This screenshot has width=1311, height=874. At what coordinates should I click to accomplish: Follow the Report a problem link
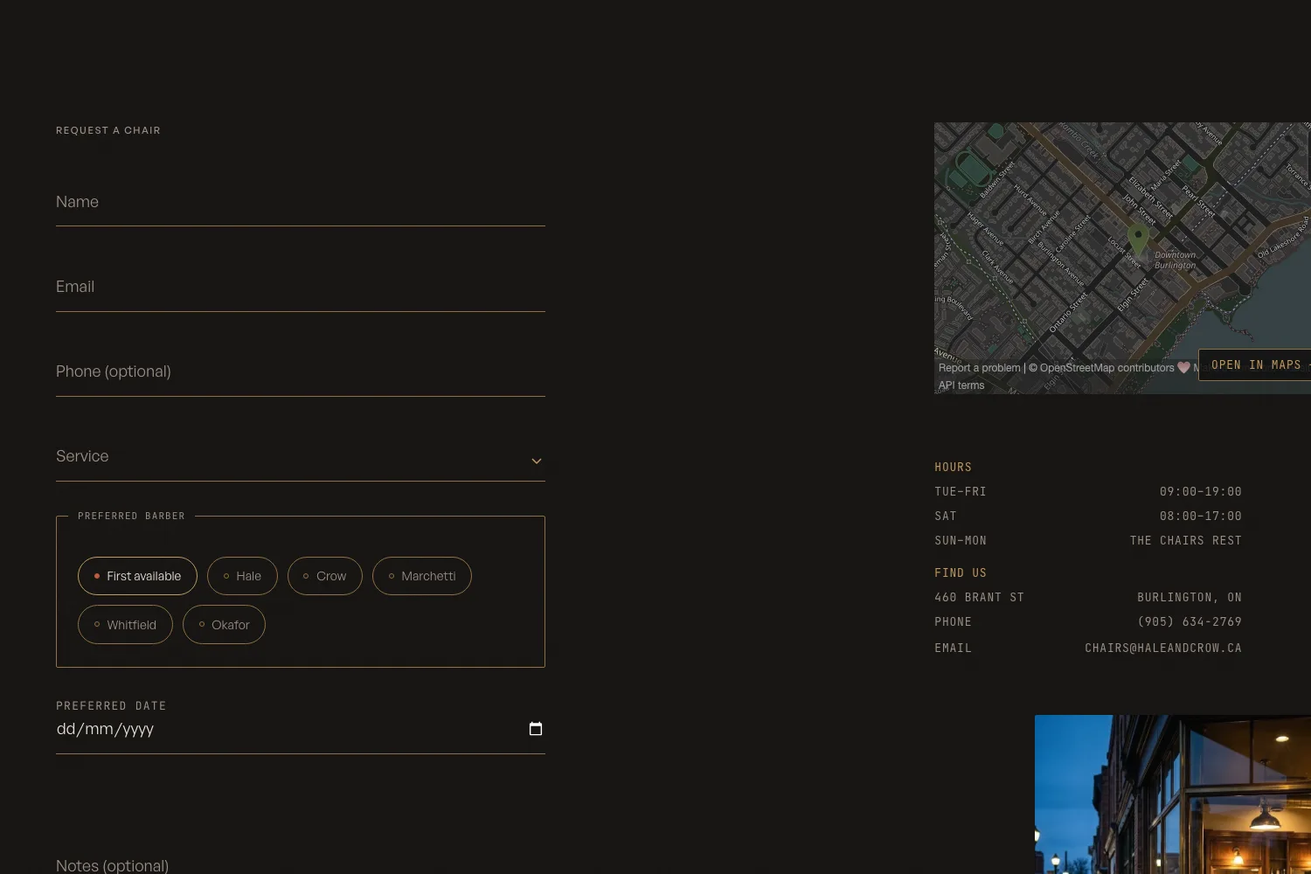[979, 368]
